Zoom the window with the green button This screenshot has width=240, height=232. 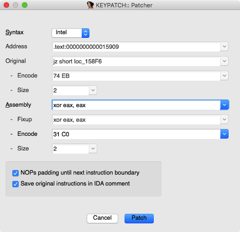[25, 5]
